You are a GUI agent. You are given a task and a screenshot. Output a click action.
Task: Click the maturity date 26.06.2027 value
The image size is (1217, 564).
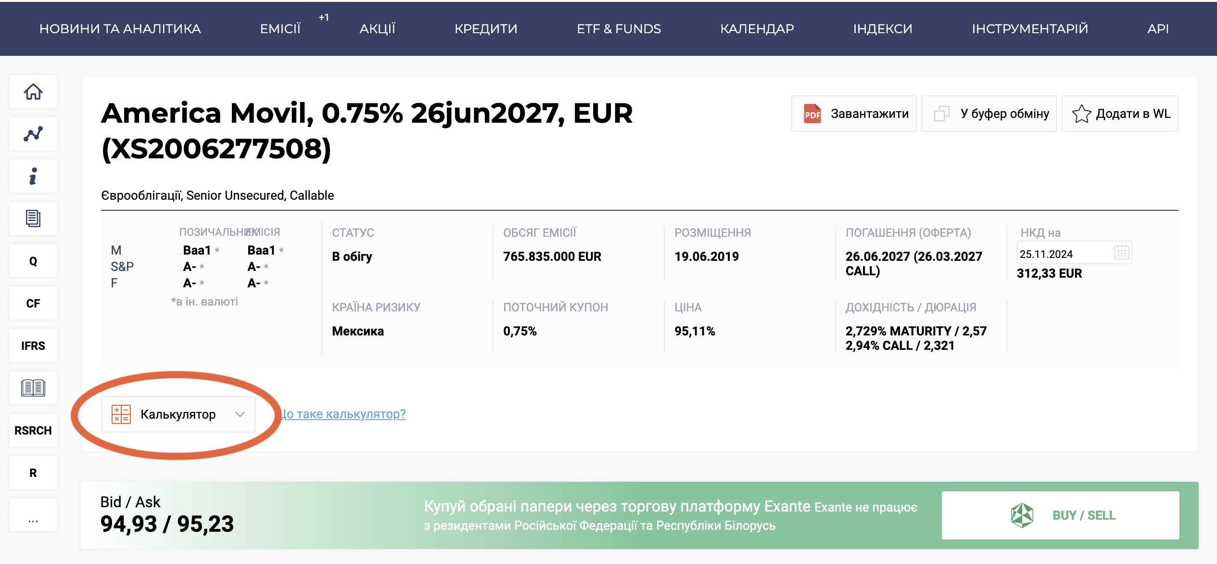[878, 256]
